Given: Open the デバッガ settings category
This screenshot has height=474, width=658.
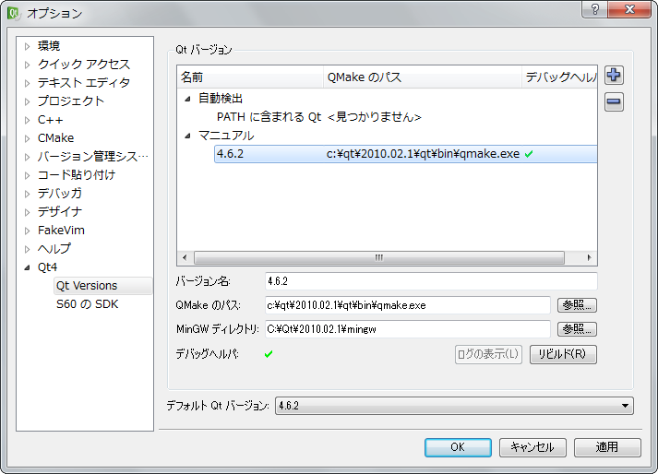Looking at the screenshot, I should click(x=59, y=194).
